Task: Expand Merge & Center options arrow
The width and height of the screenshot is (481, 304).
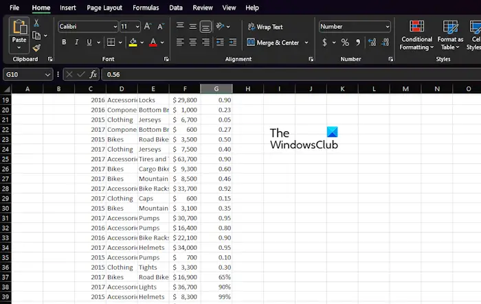Action: 306,43
